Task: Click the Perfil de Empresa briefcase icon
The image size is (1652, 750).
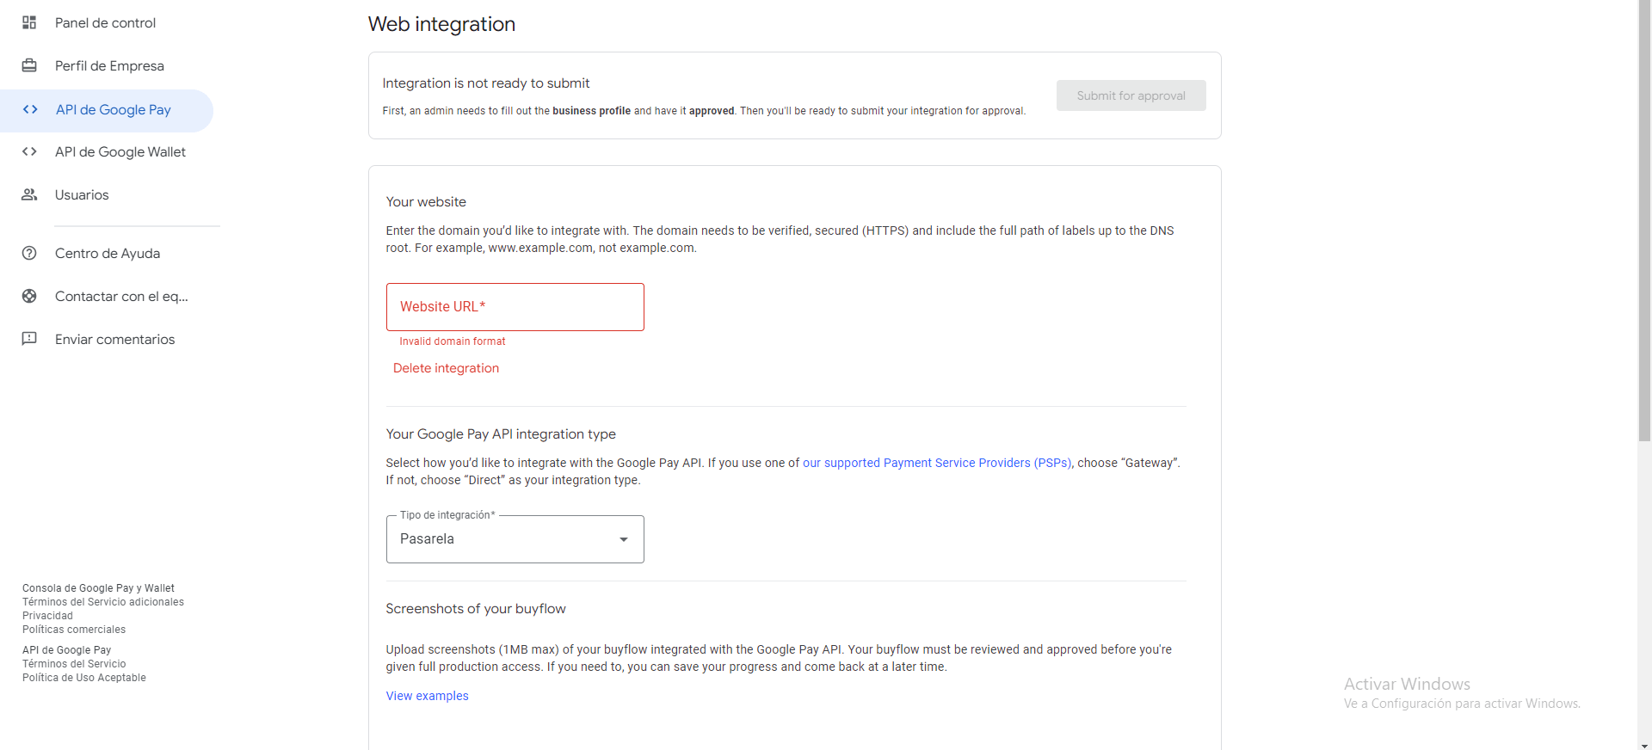Action: click(29, 65)
